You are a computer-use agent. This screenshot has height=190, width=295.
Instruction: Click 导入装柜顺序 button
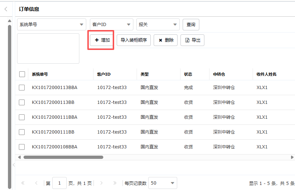[134, 40]
